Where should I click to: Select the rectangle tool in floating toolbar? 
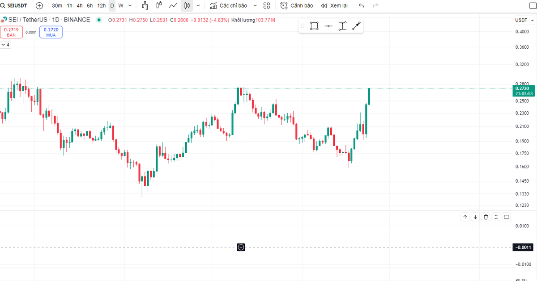pyautogui.click(x=314, y=26)
